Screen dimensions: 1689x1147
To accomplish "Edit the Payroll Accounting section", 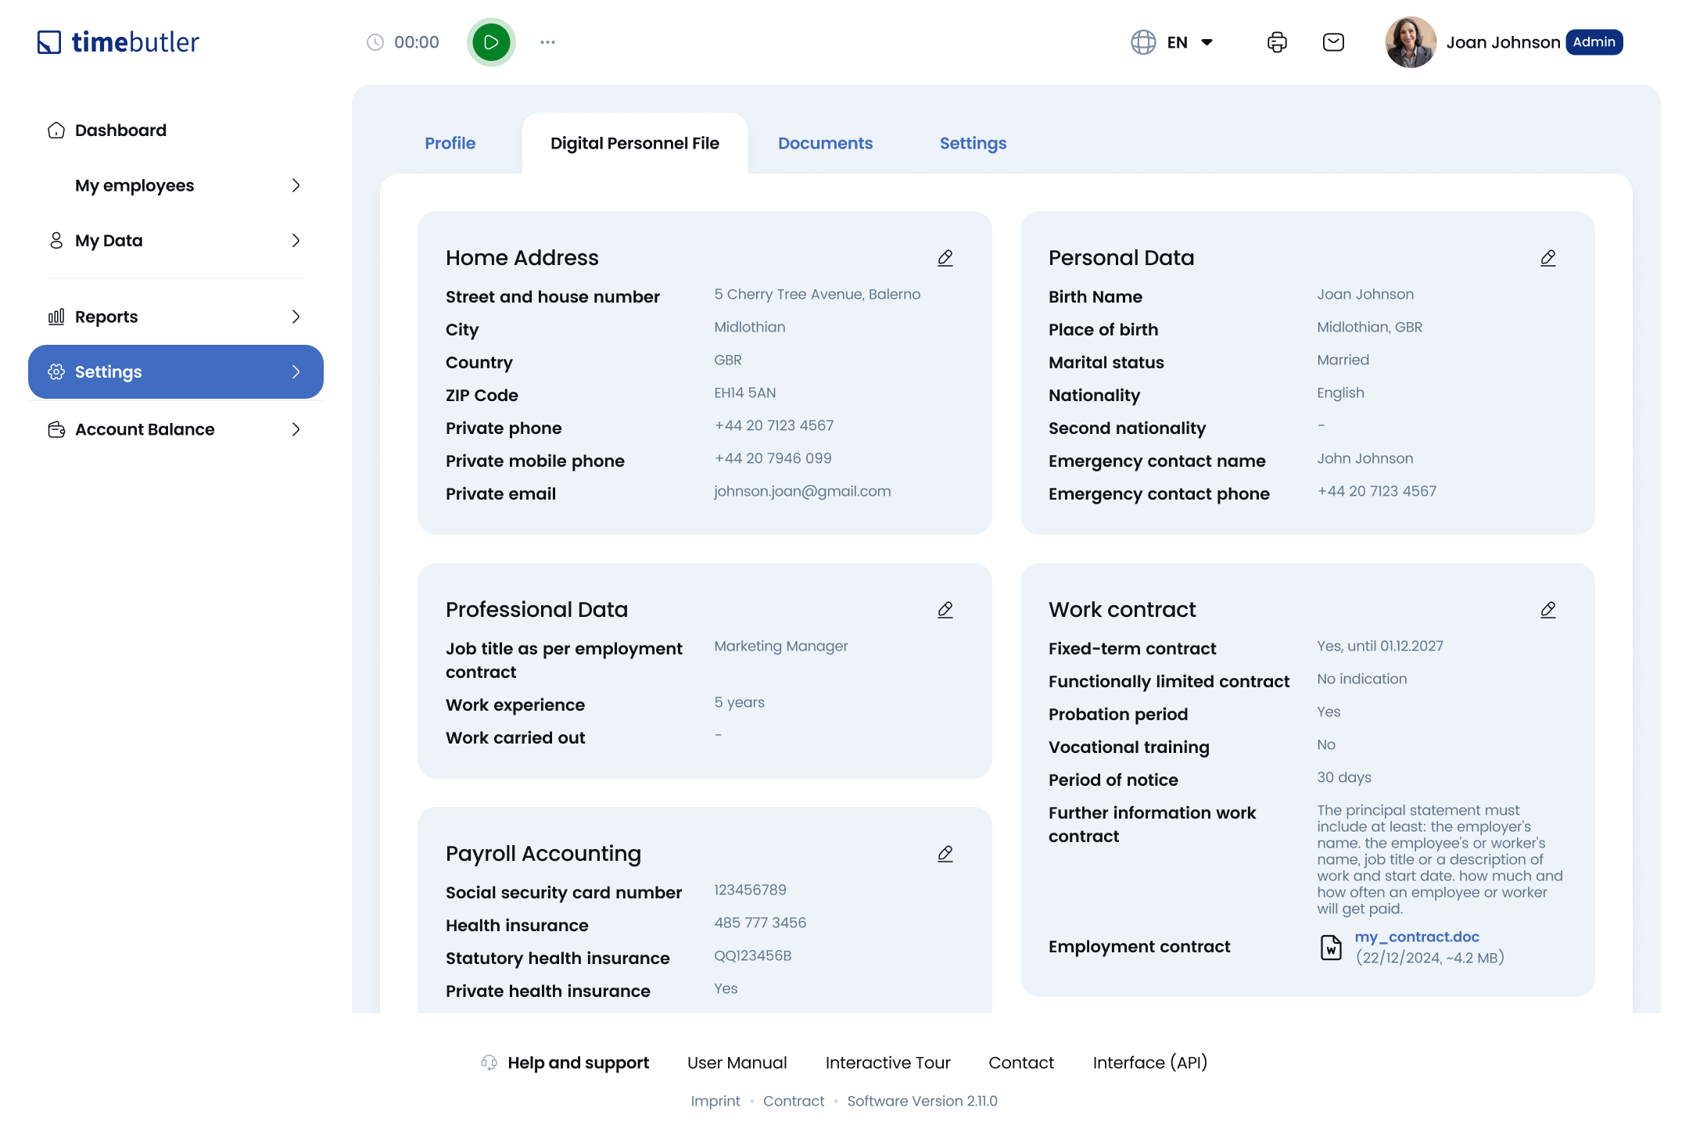I will point(945,854).
